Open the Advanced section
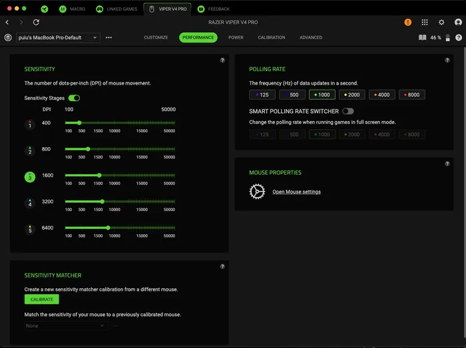Screen dimensions: 466x348 click(311, 37)
